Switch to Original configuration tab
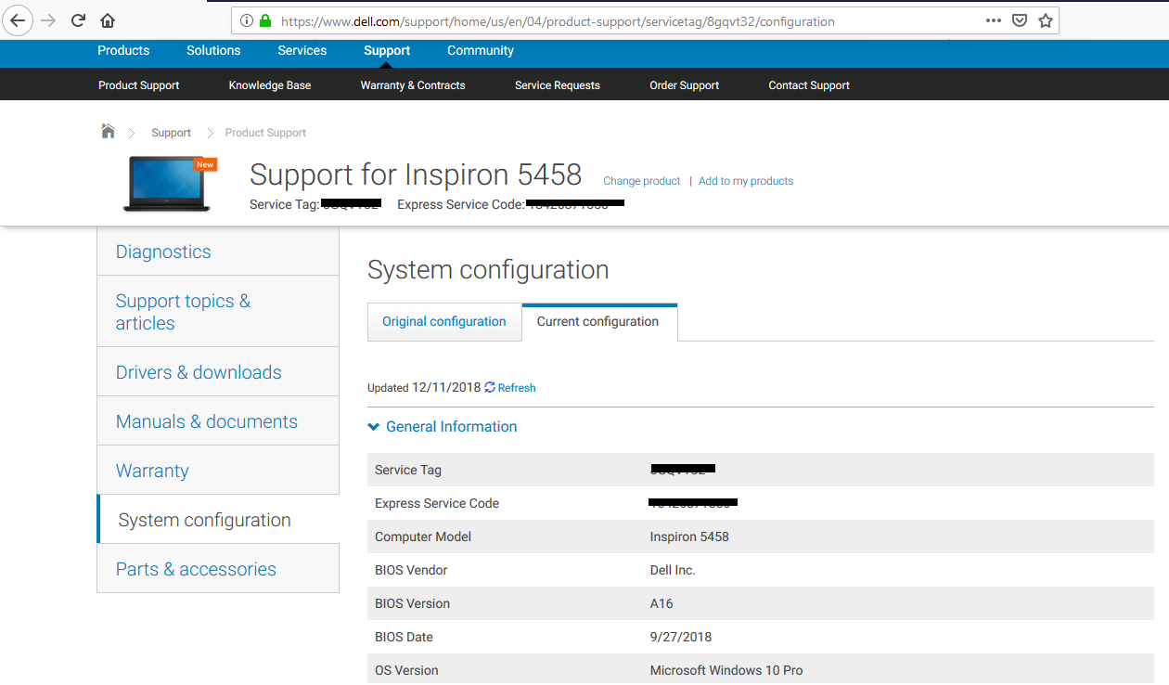 tap(444, 322)
